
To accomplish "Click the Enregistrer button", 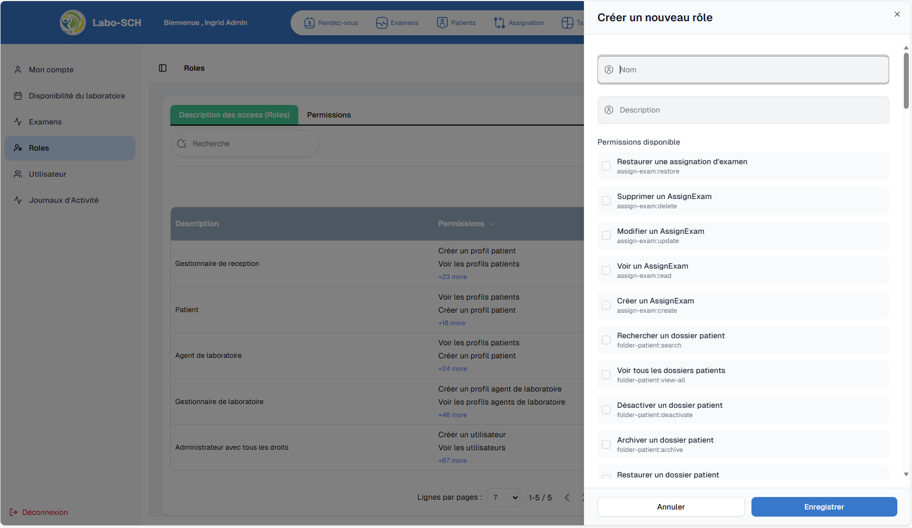I will point(824,507).
